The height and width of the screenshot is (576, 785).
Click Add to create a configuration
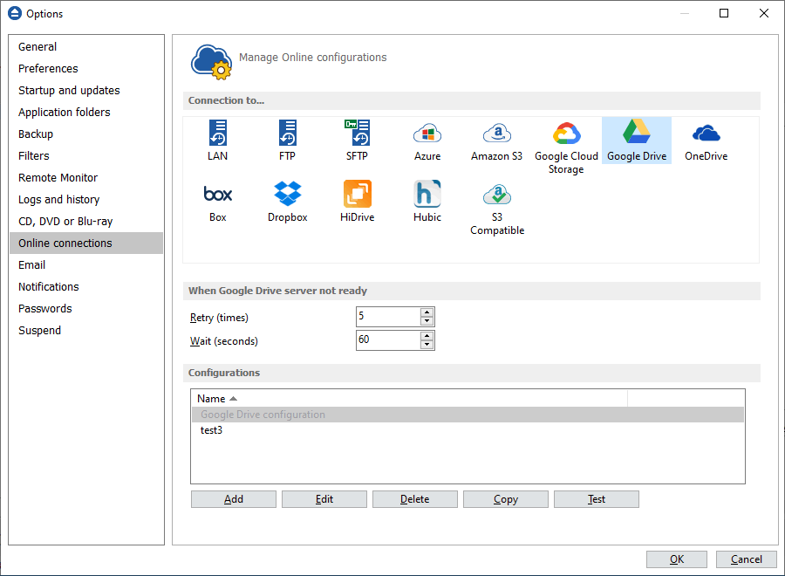click(233, 499)
